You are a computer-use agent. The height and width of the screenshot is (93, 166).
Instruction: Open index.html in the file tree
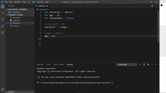click(x=16, y=18)
